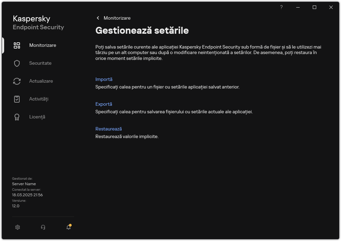Open the Licență section
The width and height of the screenshot is (341, 241).
[37, 117]
